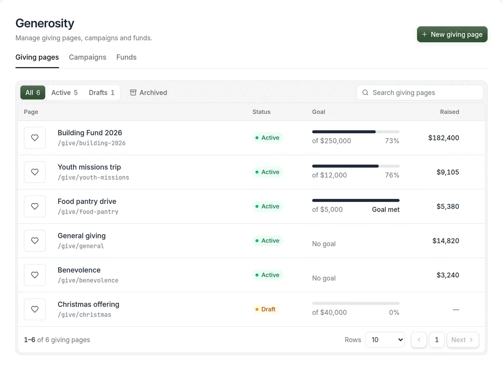Click the Youth missions trip progress bar

(x=356, y=166)
